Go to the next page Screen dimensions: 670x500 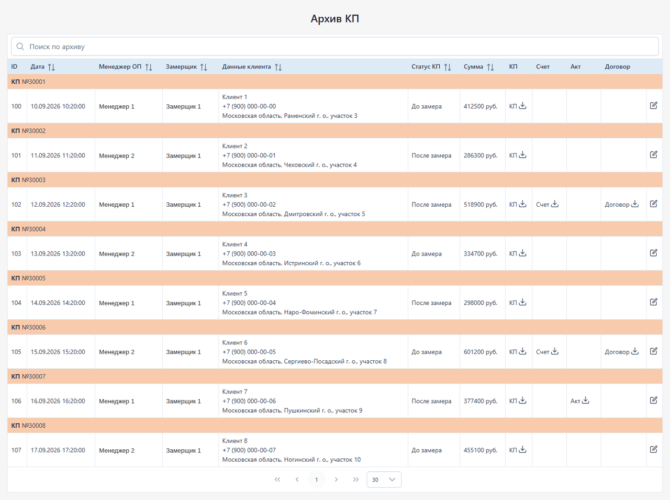336,479
